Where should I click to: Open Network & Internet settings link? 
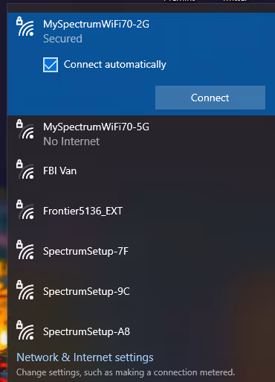tap(85, 357)
